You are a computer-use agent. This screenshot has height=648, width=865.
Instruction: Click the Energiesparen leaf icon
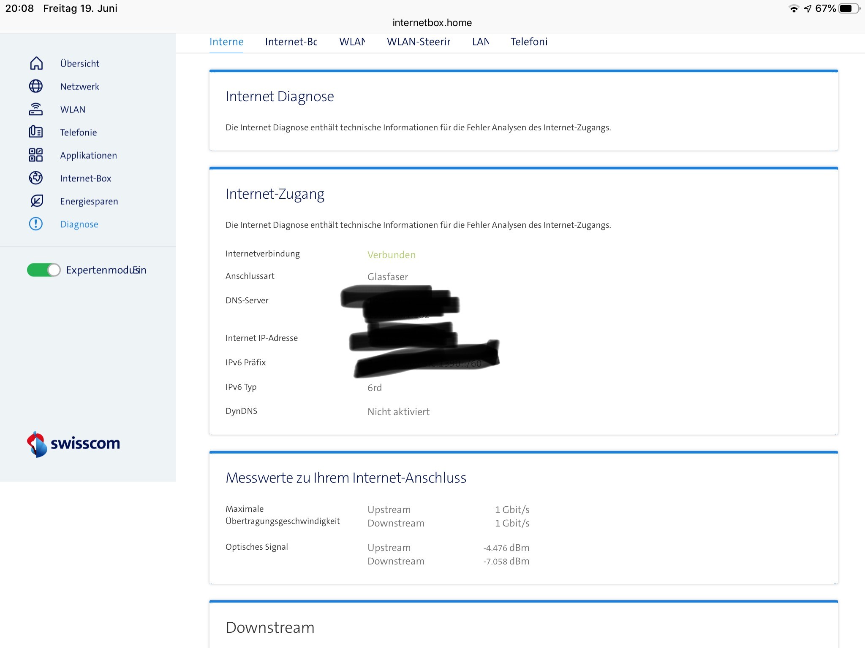click(36, 201)
